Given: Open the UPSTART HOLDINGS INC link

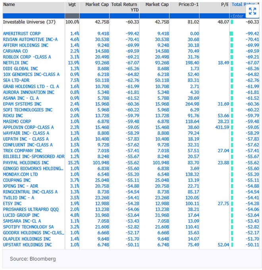Looking at the screenshot, I should (27, 245).
